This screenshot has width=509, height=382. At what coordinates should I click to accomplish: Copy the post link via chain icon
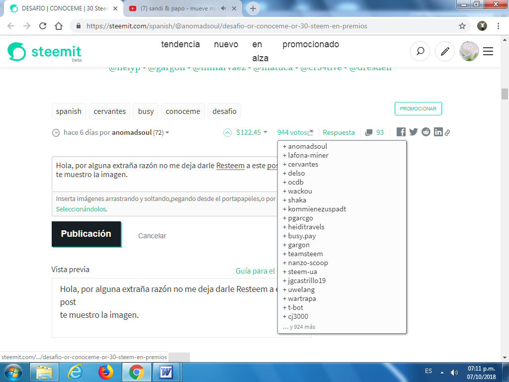447,132
